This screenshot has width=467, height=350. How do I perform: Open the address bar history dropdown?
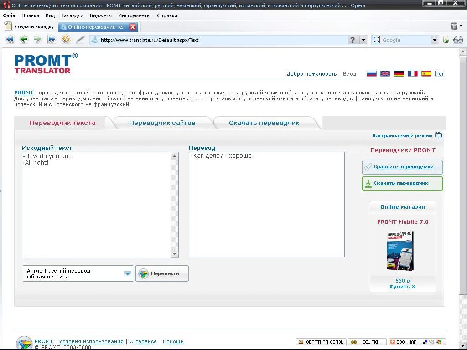pos(363,40)
